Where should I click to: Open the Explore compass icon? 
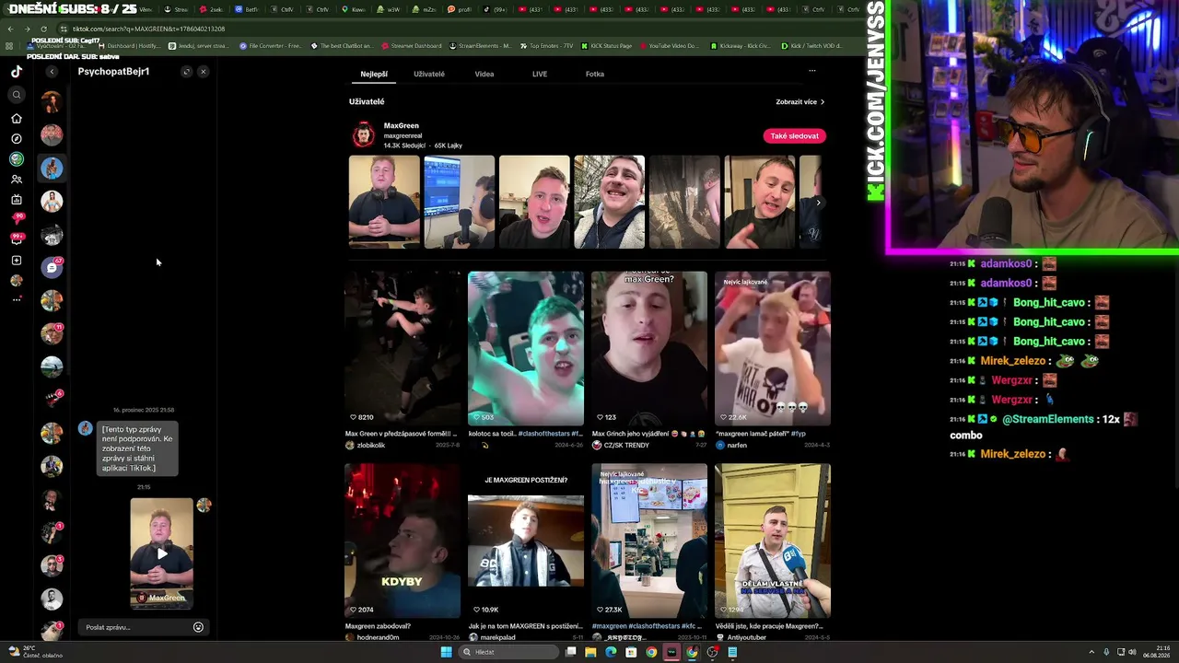coord(16,139)
